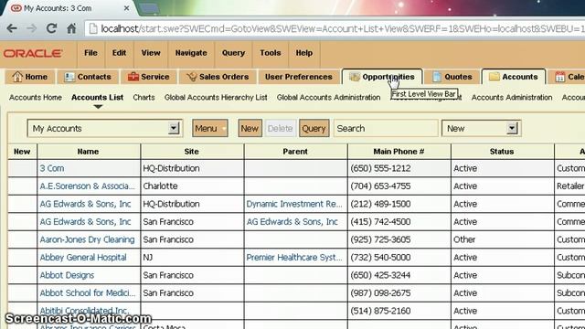
Task: Click the Delete button
Action: (281, 128)
